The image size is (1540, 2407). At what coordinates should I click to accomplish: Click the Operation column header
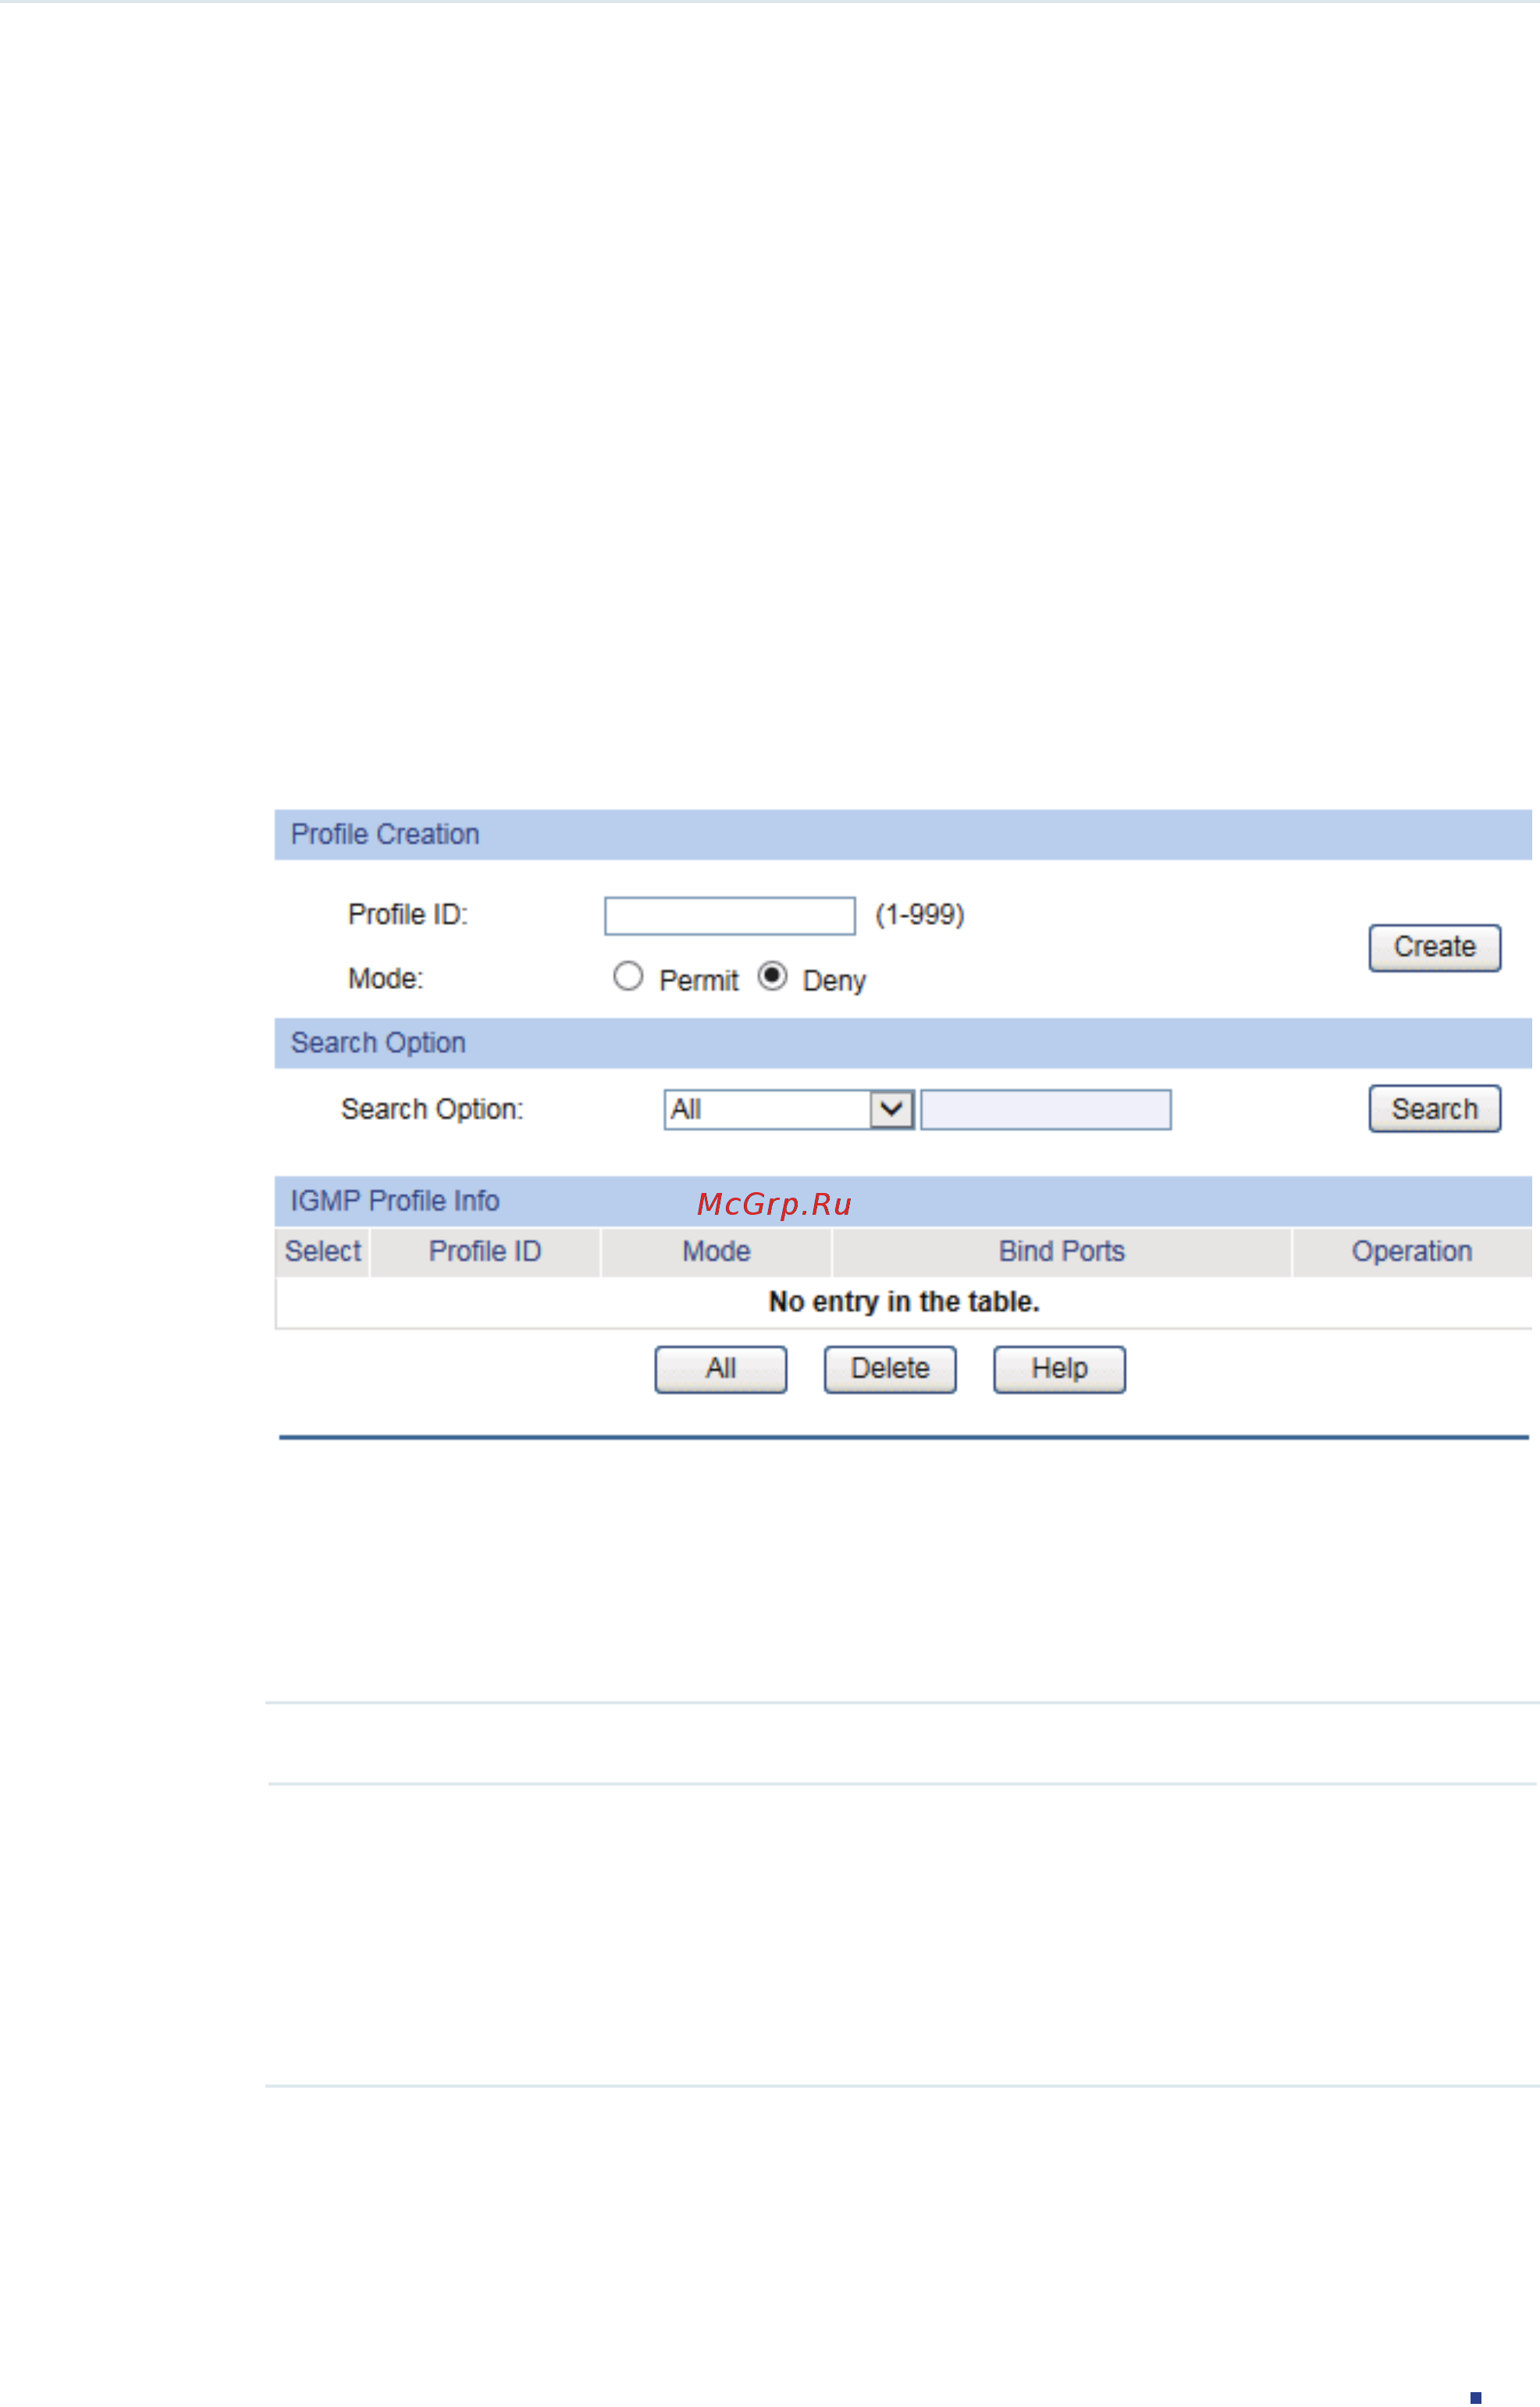coord(1412,1253)
